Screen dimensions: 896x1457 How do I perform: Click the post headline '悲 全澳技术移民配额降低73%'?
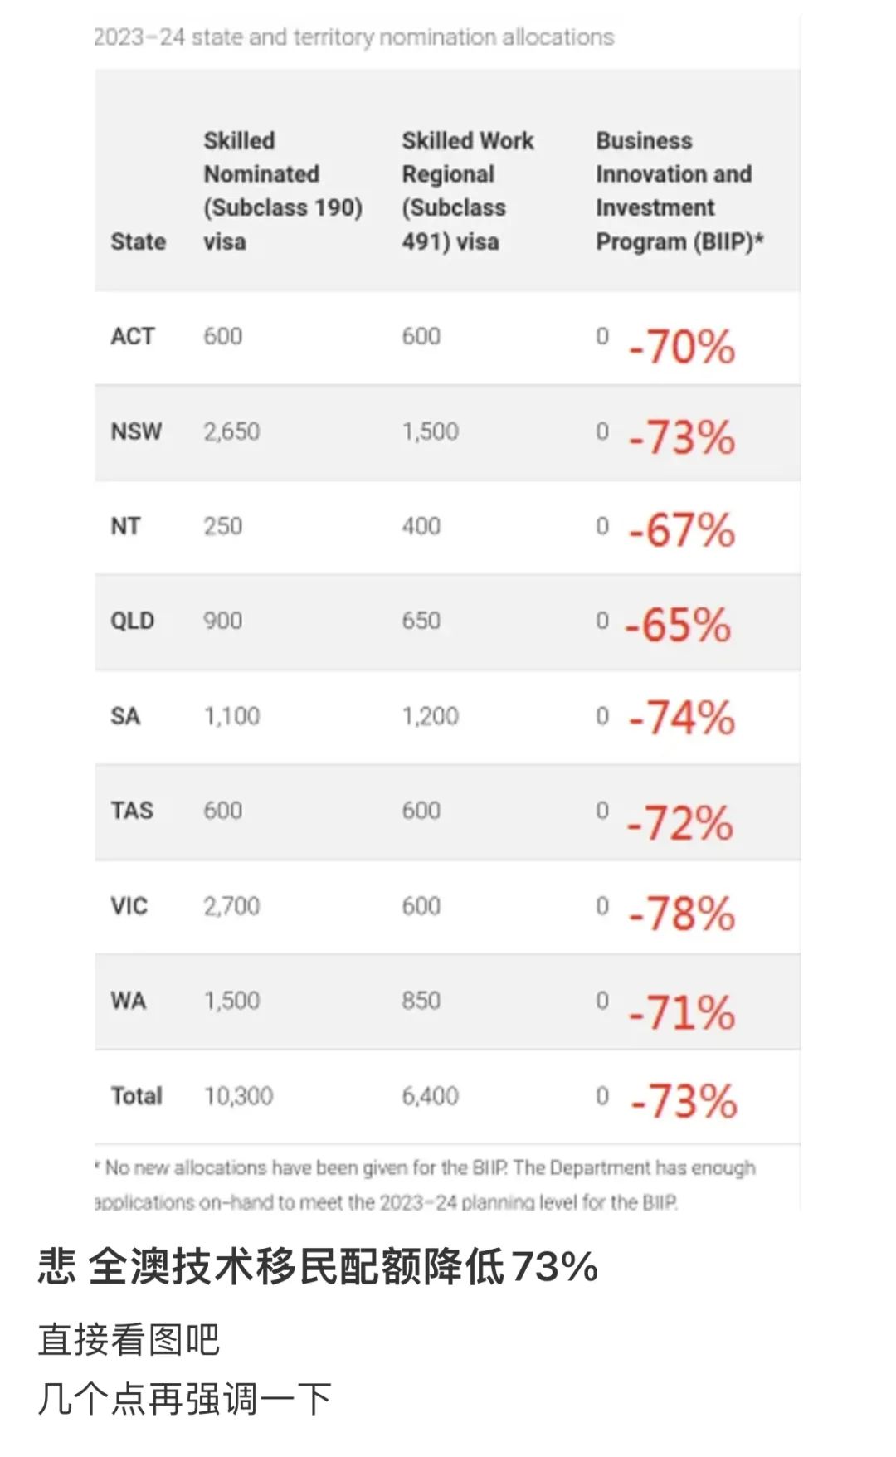tap(318, 1267)
